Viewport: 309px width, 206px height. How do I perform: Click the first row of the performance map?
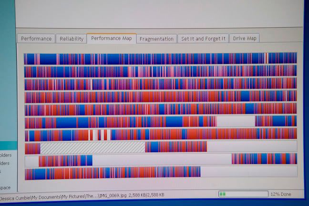tap(160, 58)
